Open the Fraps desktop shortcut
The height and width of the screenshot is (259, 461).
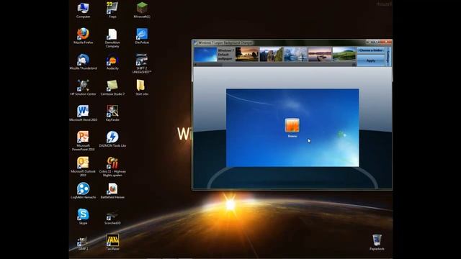point(112,10)
